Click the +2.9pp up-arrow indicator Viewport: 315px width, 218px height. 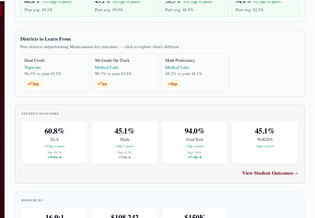tap(124, 157)
